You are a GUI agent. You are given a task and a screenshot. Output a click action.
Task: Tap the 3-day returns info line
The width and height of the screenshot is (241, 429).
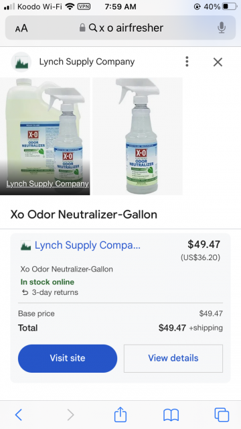[x=50, y=292]
